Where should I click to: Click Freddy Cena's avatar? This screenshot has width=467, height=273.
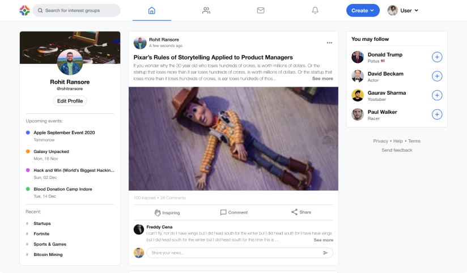139,229
